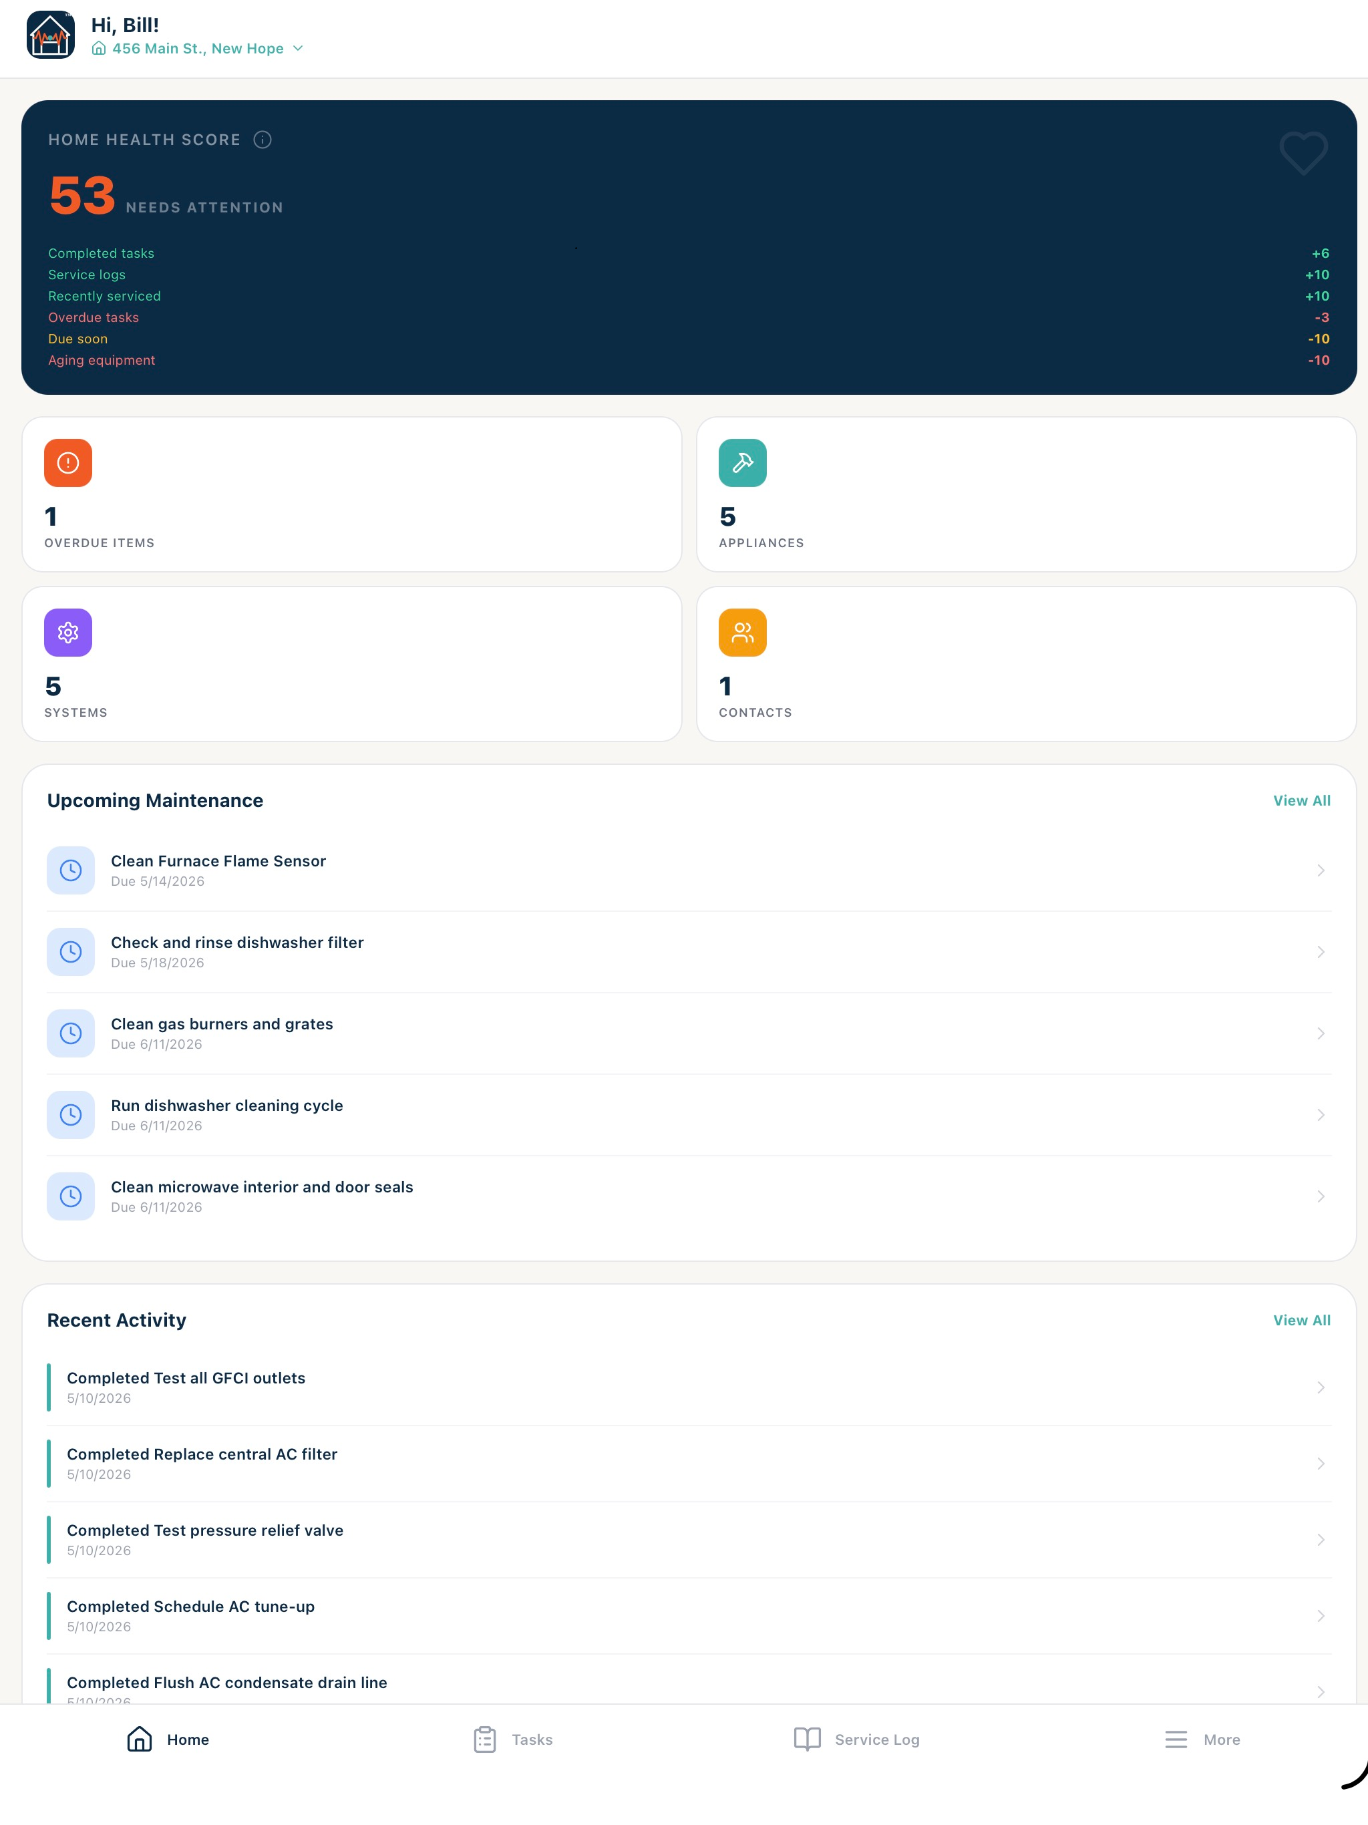1368x1825 pixels.
Task: Click the Tasks clipboard icon
Action: [485, 1739]
